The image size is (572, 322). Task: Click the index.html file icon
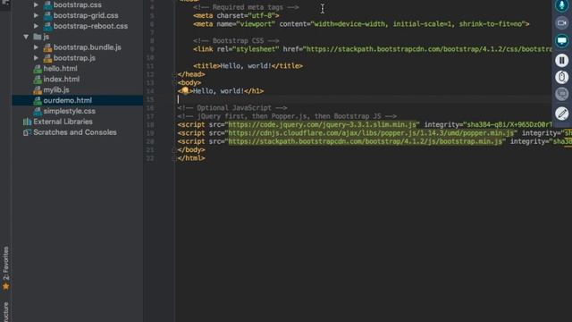click(38, 80)
